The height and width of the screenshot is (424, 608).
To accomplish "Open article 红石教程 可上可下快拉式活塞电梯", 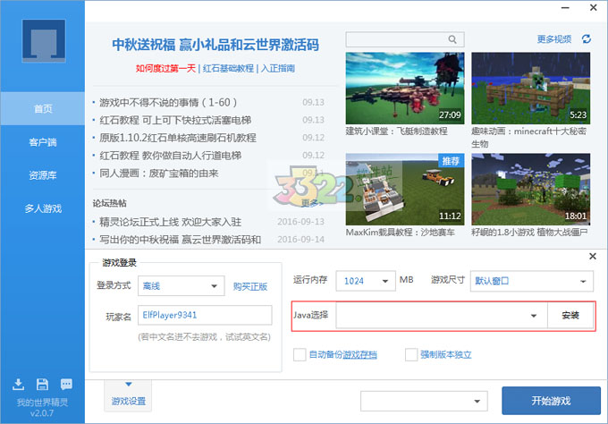I will coord(175,120).
